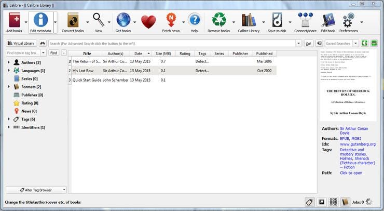Click the Save to disk icon

point(277,20)
